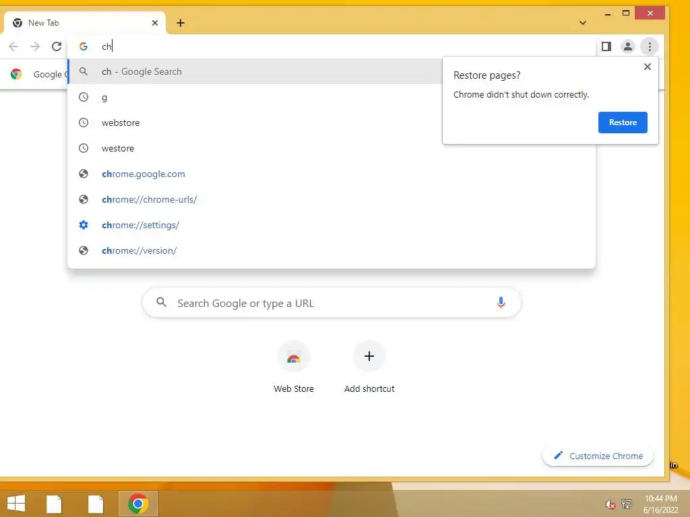Viewport: 690px width, 517px height.
Task: Open the Web Store shortcut
Action: pyautogui.click(x=294, y=367)
